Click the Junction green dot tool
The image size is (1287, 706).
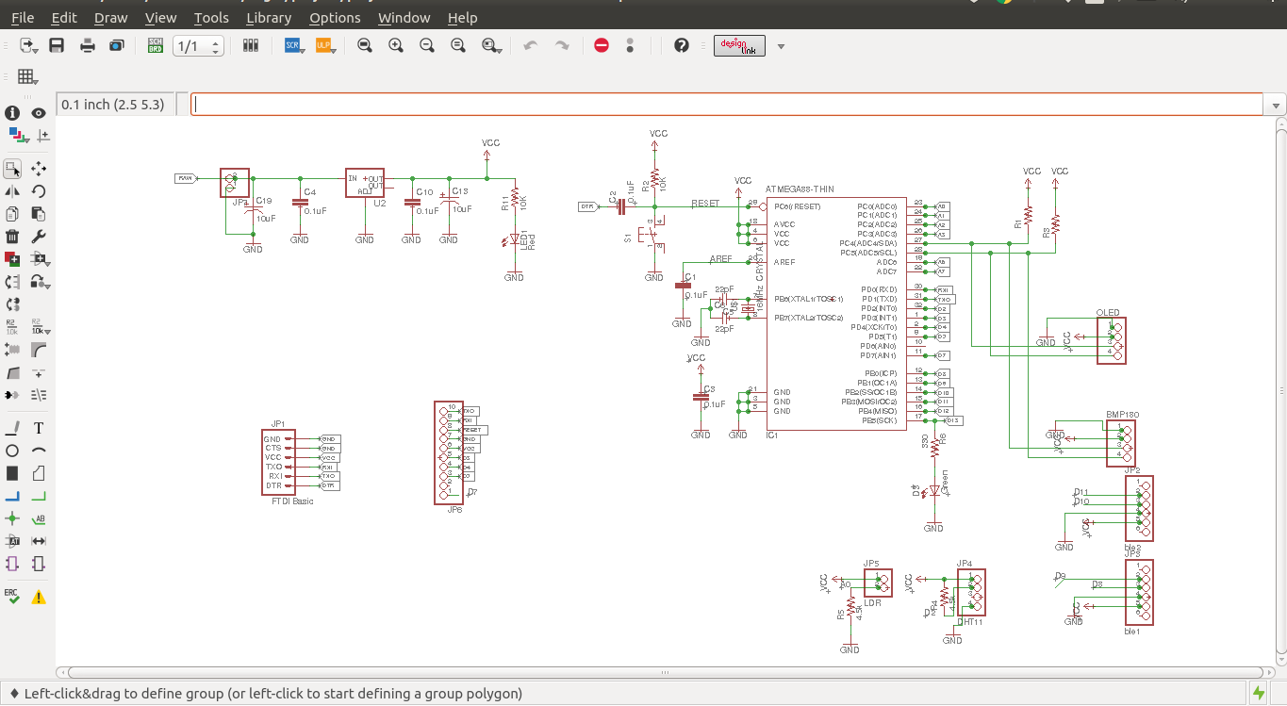(12, 518)
